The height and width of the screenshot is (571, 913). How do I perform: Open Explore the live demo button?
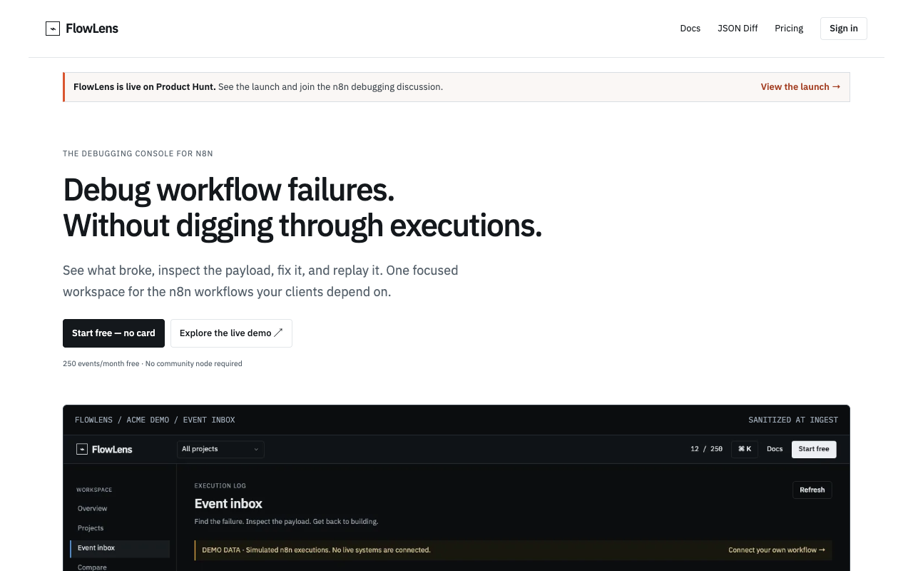(x=231, y=333)
